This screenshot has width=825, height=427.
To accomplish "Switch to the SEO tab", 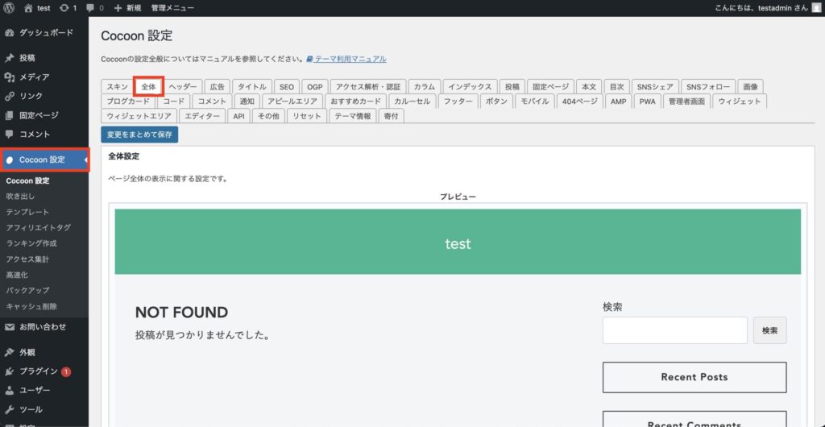I will tap(287, 87).
